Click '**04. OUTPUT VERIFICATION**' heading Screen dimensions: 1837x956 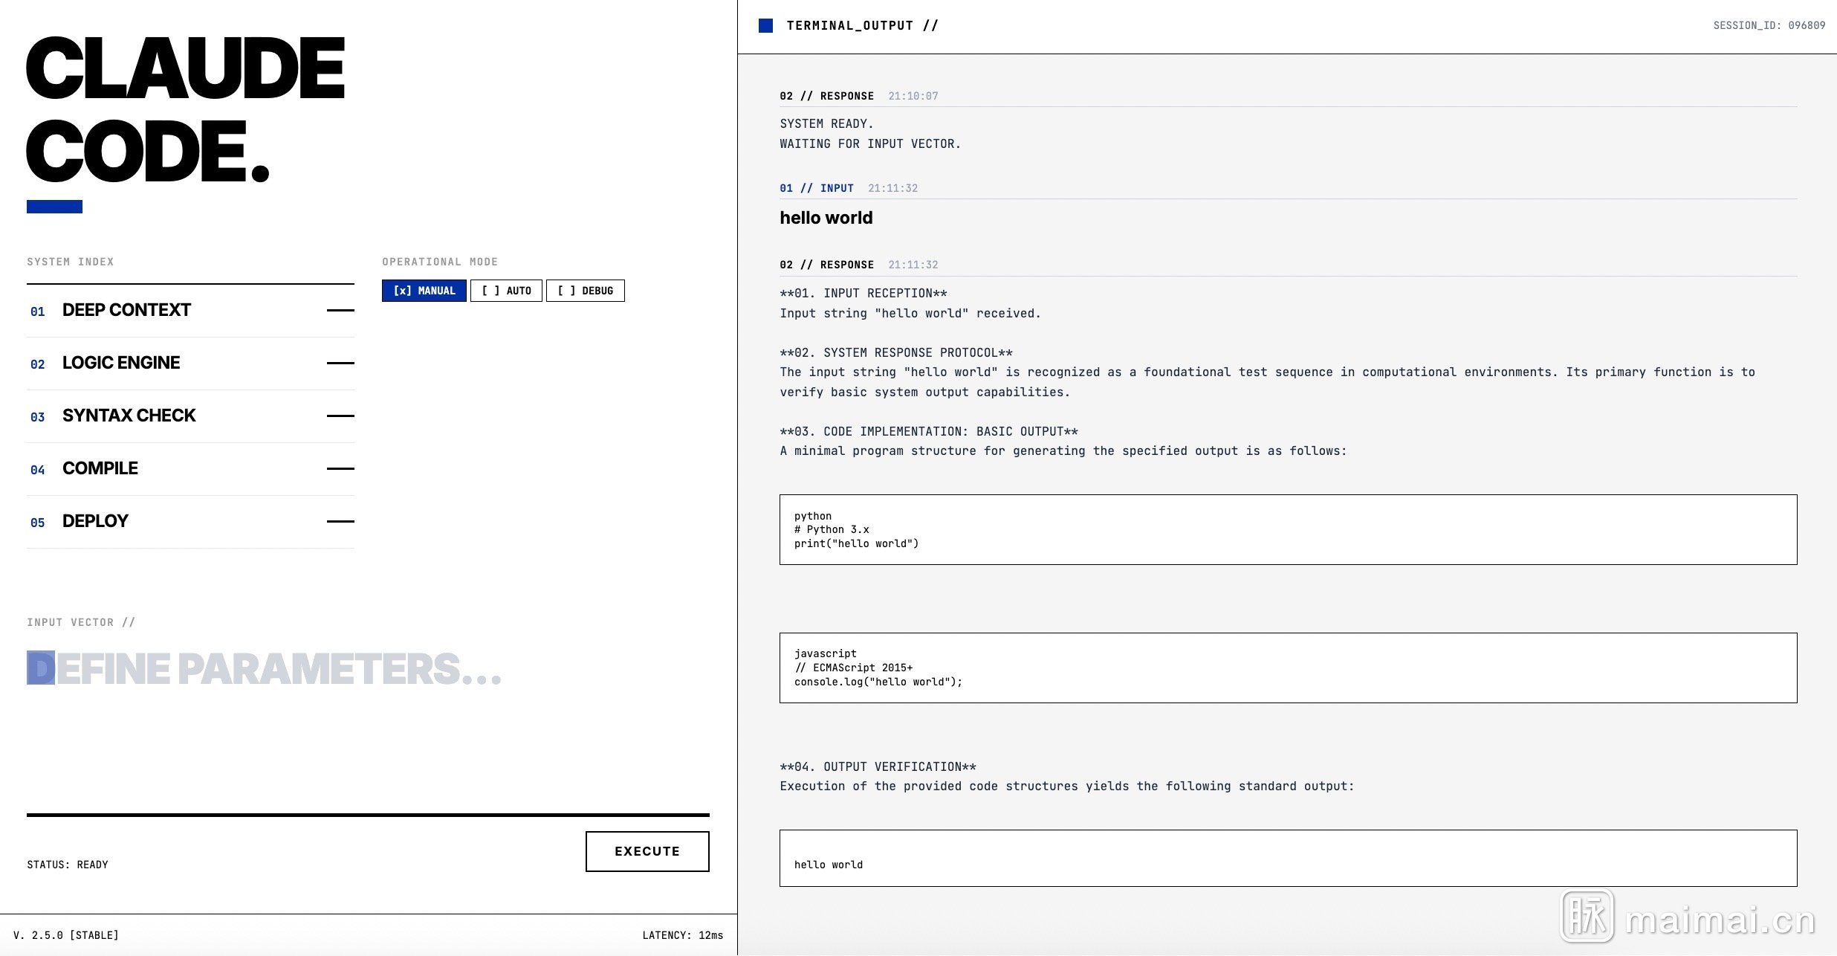[x=878, y=766]
